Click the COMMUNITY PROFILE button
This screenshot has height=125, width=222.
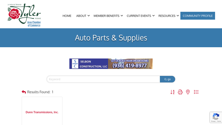click(198, 16)
